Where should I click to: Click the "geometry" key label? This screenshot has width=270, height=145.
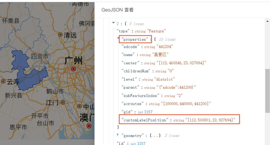pos(133,136)
